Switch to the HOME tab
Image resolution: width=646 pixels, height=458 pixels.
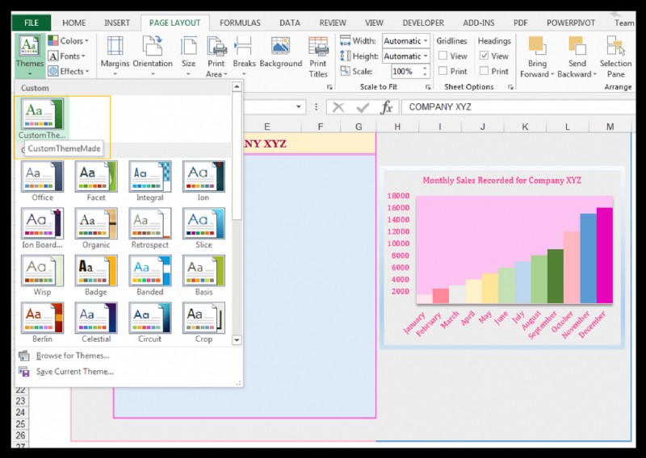[x=74, y=23]
